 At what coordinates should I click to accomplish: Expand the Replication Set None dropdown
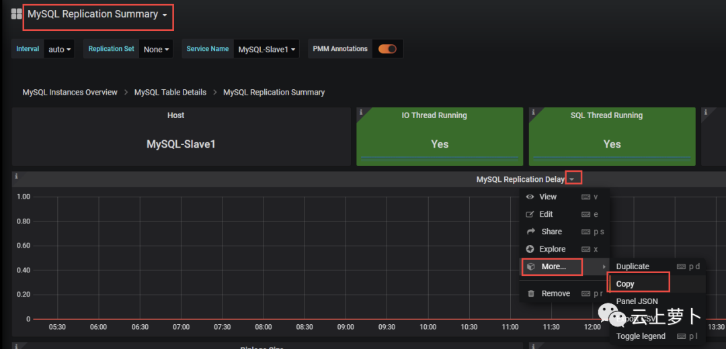(155, 49)
